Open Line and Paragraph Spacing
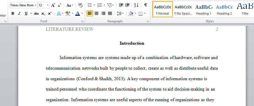The height and width of the screenshot is (106, 254). [x=120, y=14]
